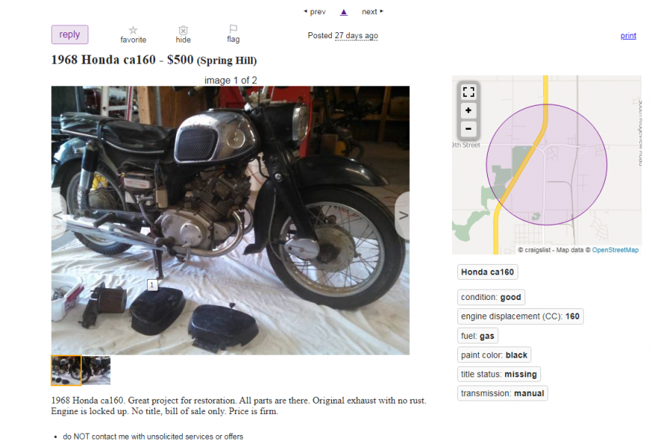Image resolution: width=652 pixels, height=447 pixels.
Task: Open the OpenStreetMap attribution link
Action: click(x=615, y=250)
